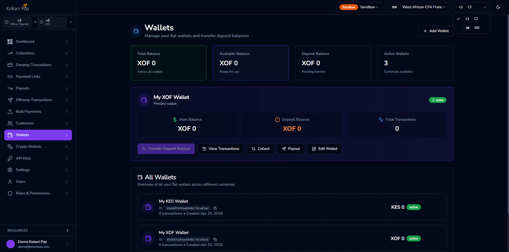The height and width of the screenshot is (252, 509).
Task: Expand the RESOURCES section chevron
Action: click(67, 231)
